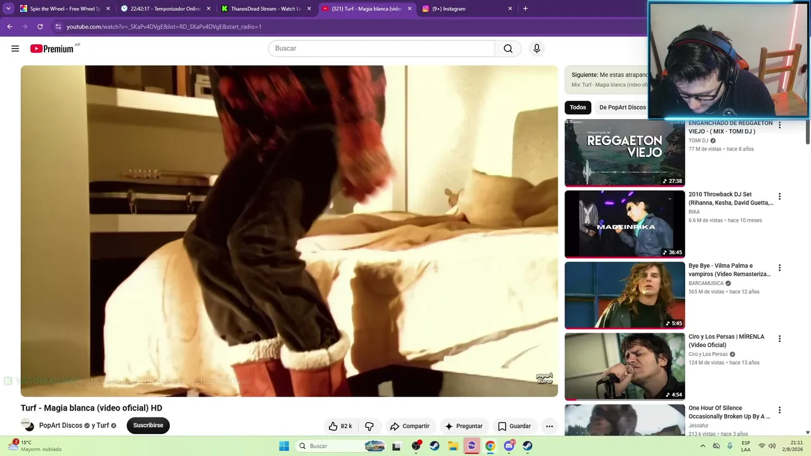The image size is (811, 456).
Task: Open Windows Start menu
Action: tap(284, 446)
